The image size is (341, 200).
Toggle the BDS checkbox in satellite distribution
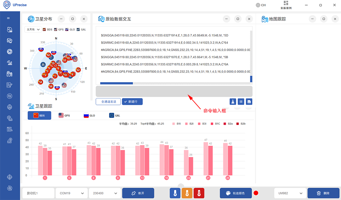pos(44,30)
